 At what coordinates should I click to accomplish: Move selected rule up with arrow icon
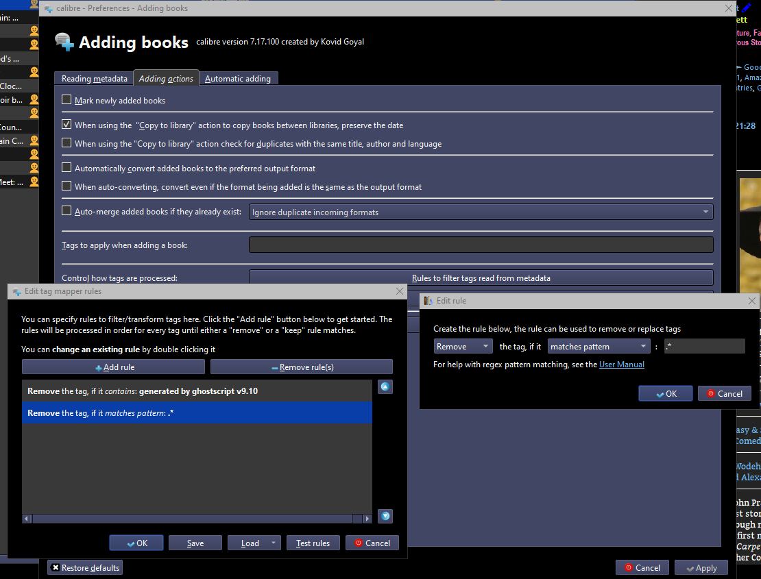click(385, 387)
